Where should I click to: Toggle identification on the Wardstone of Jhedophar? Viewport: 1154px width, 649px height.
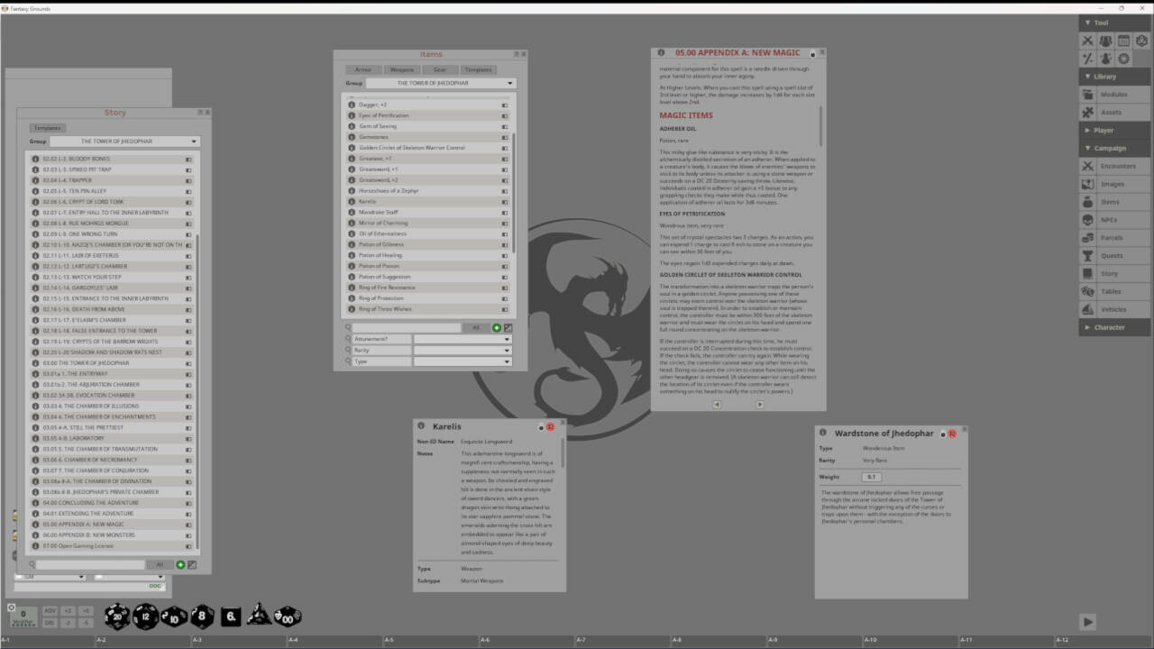click(952, 433)
